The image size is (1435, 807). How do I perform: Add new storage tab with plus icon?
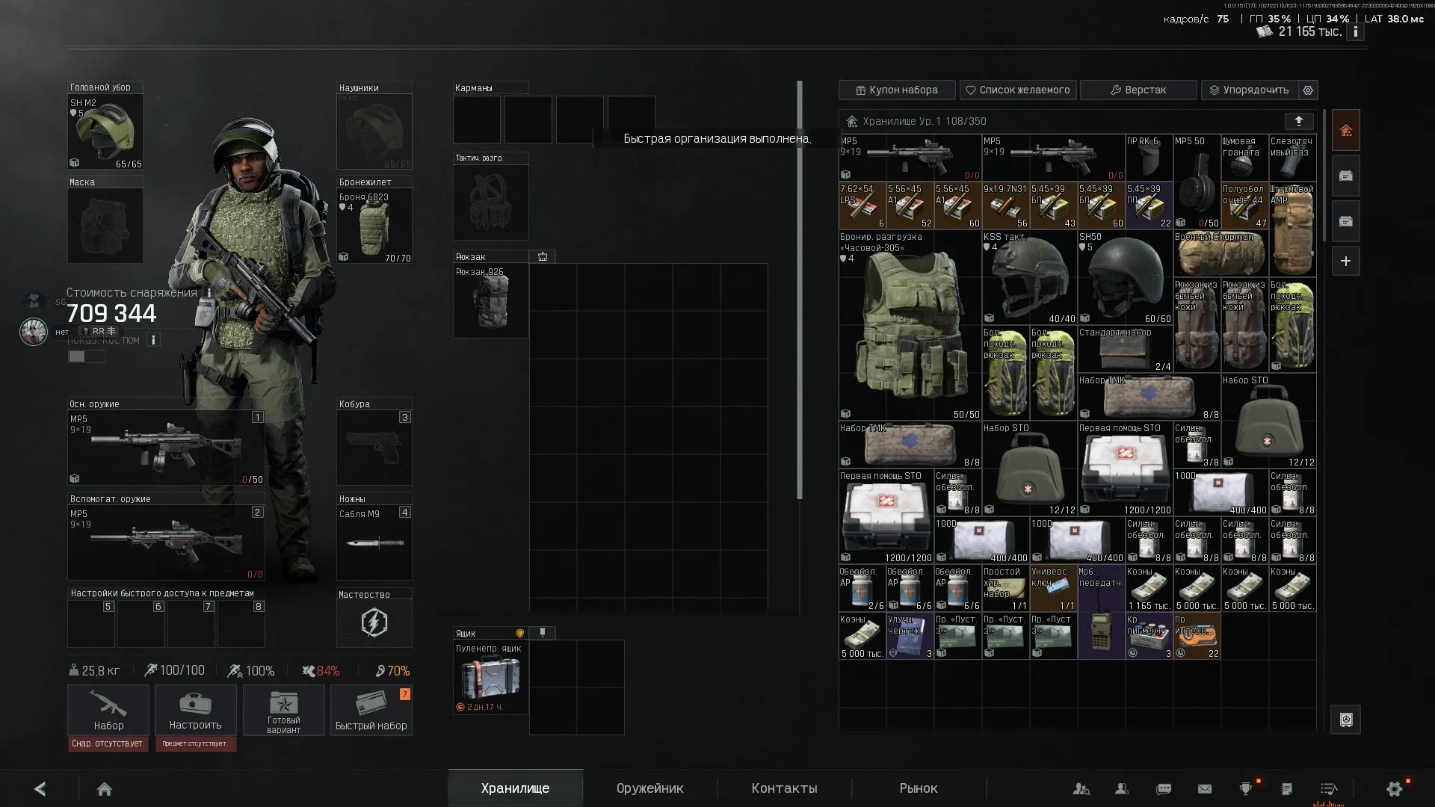[x=1346, y=262]
